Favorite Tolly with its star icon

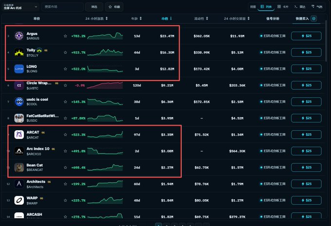pos(65,52)
